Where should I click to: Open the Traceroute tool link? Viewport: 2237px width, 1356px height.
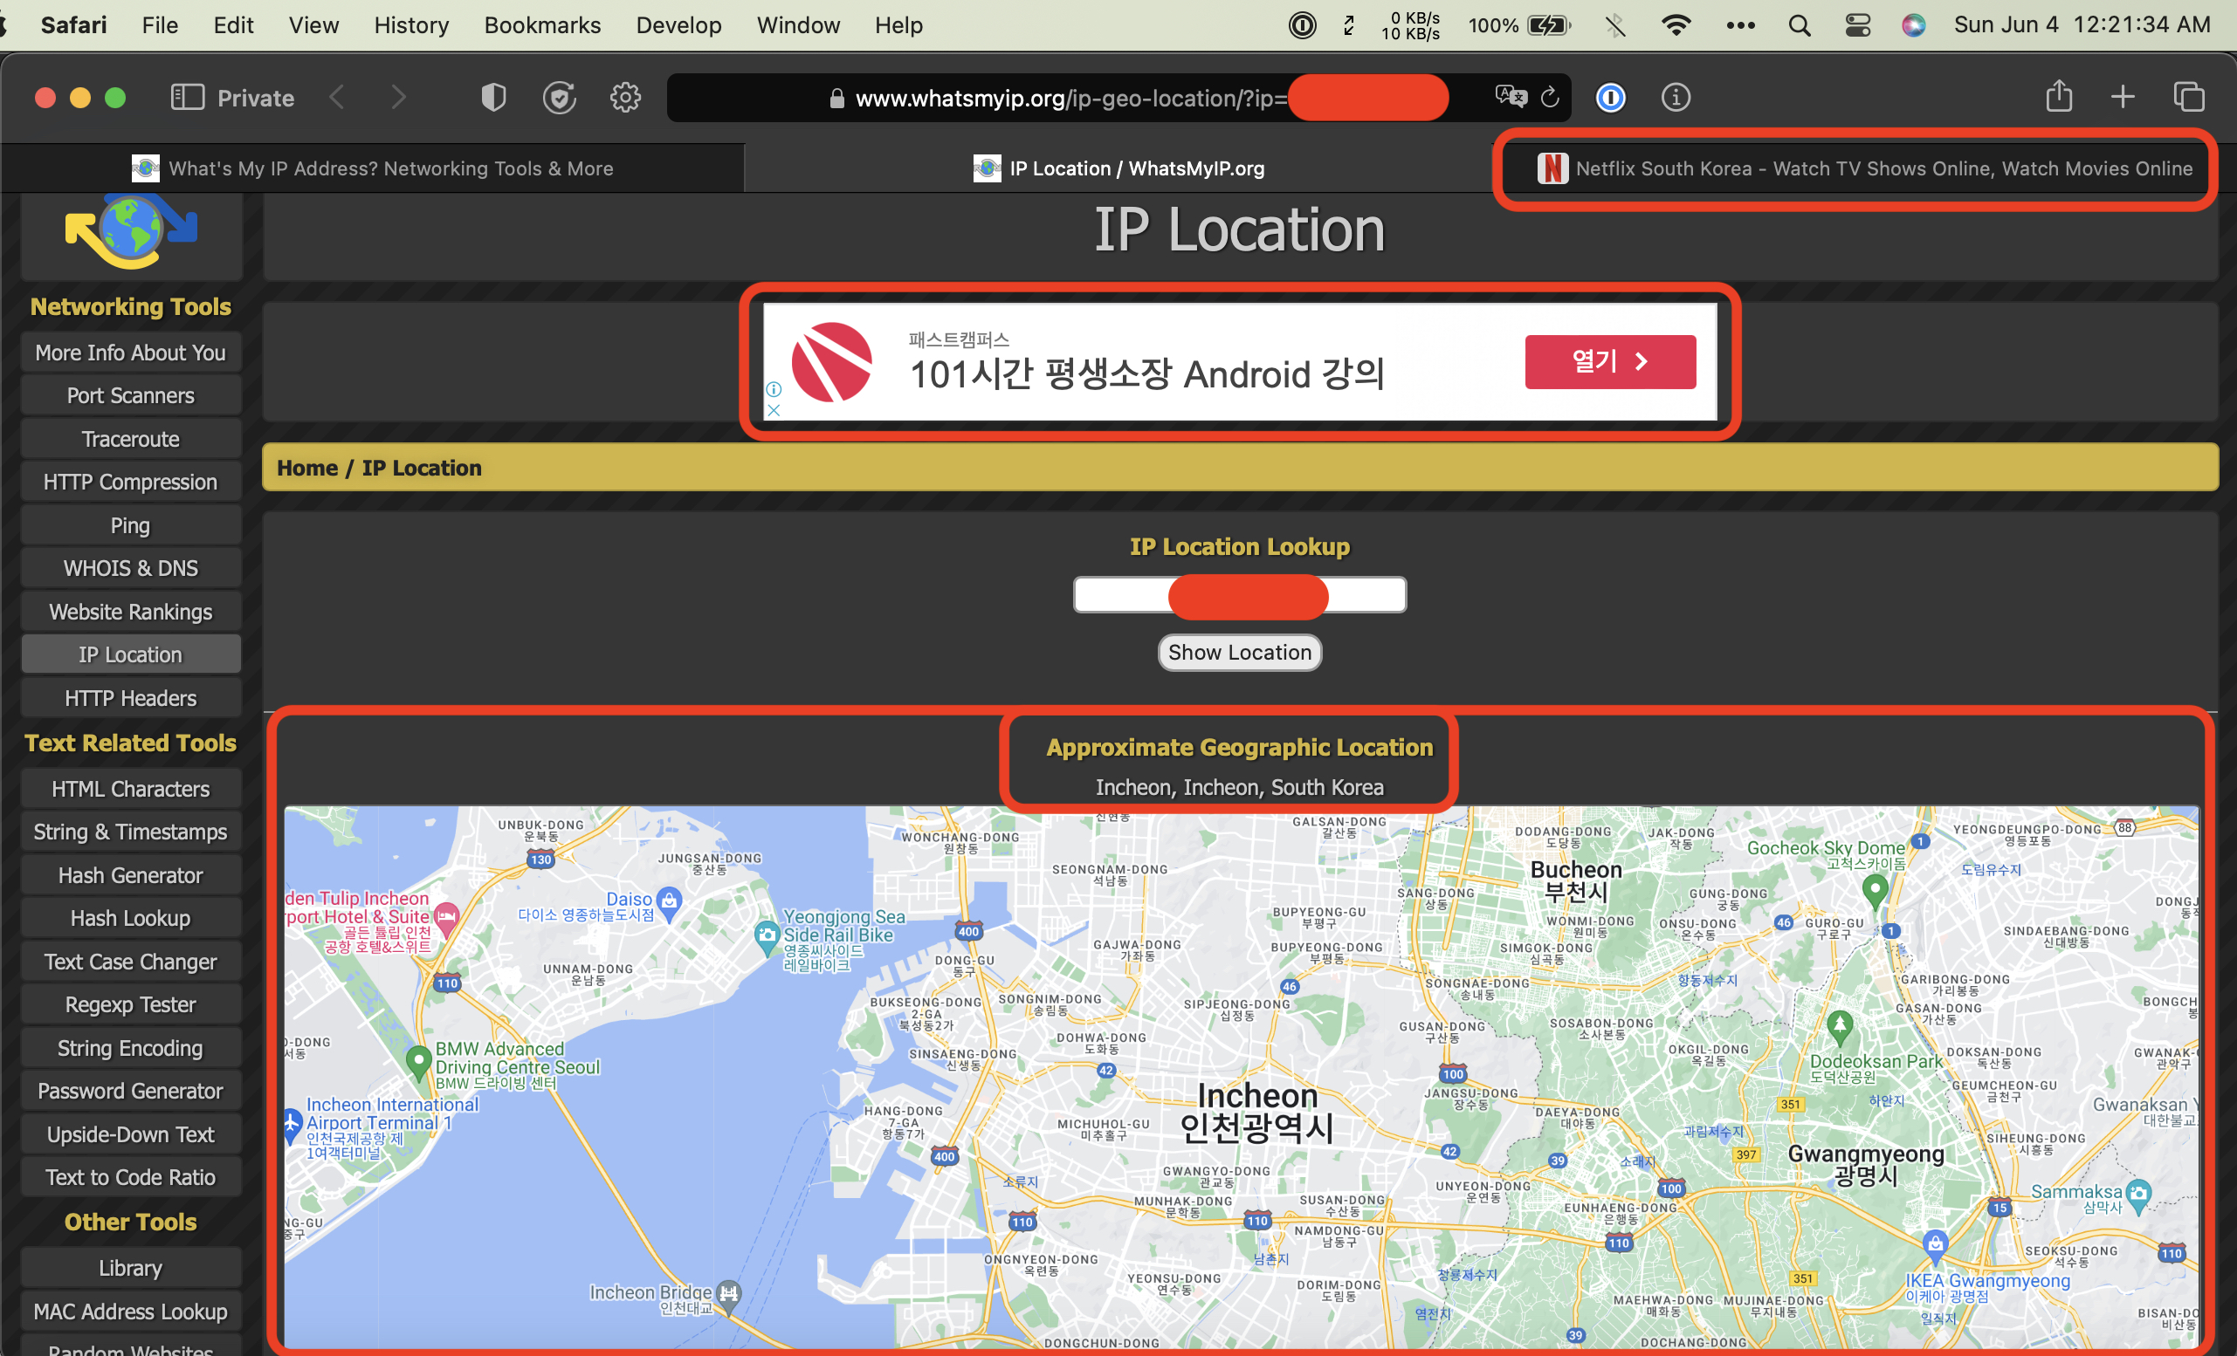pyautogui.click(x=131, y=439)
